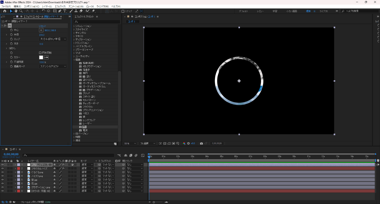Open the エフェクト(T) menu
Screen dimensions: 380x204
click(60, 6)
